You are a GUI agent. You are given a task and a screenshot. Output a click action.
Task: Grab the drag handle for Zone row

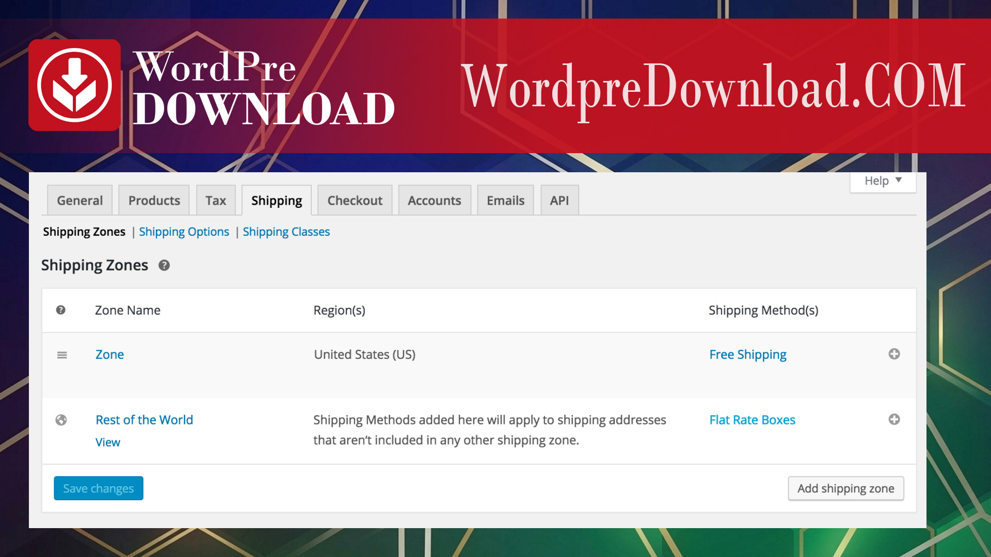[62, 355]
